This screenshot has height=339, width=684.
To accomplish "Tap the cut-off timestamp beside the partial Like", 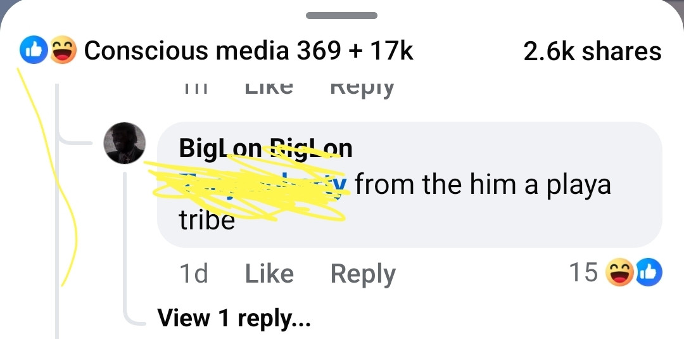I will coord(196,87).
